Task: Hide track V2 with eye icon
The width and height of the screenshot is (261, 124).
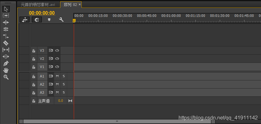Action: 57,59
